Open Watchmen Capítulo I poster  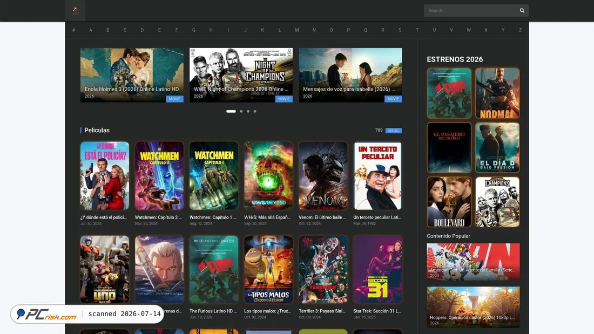click(214, 176)
